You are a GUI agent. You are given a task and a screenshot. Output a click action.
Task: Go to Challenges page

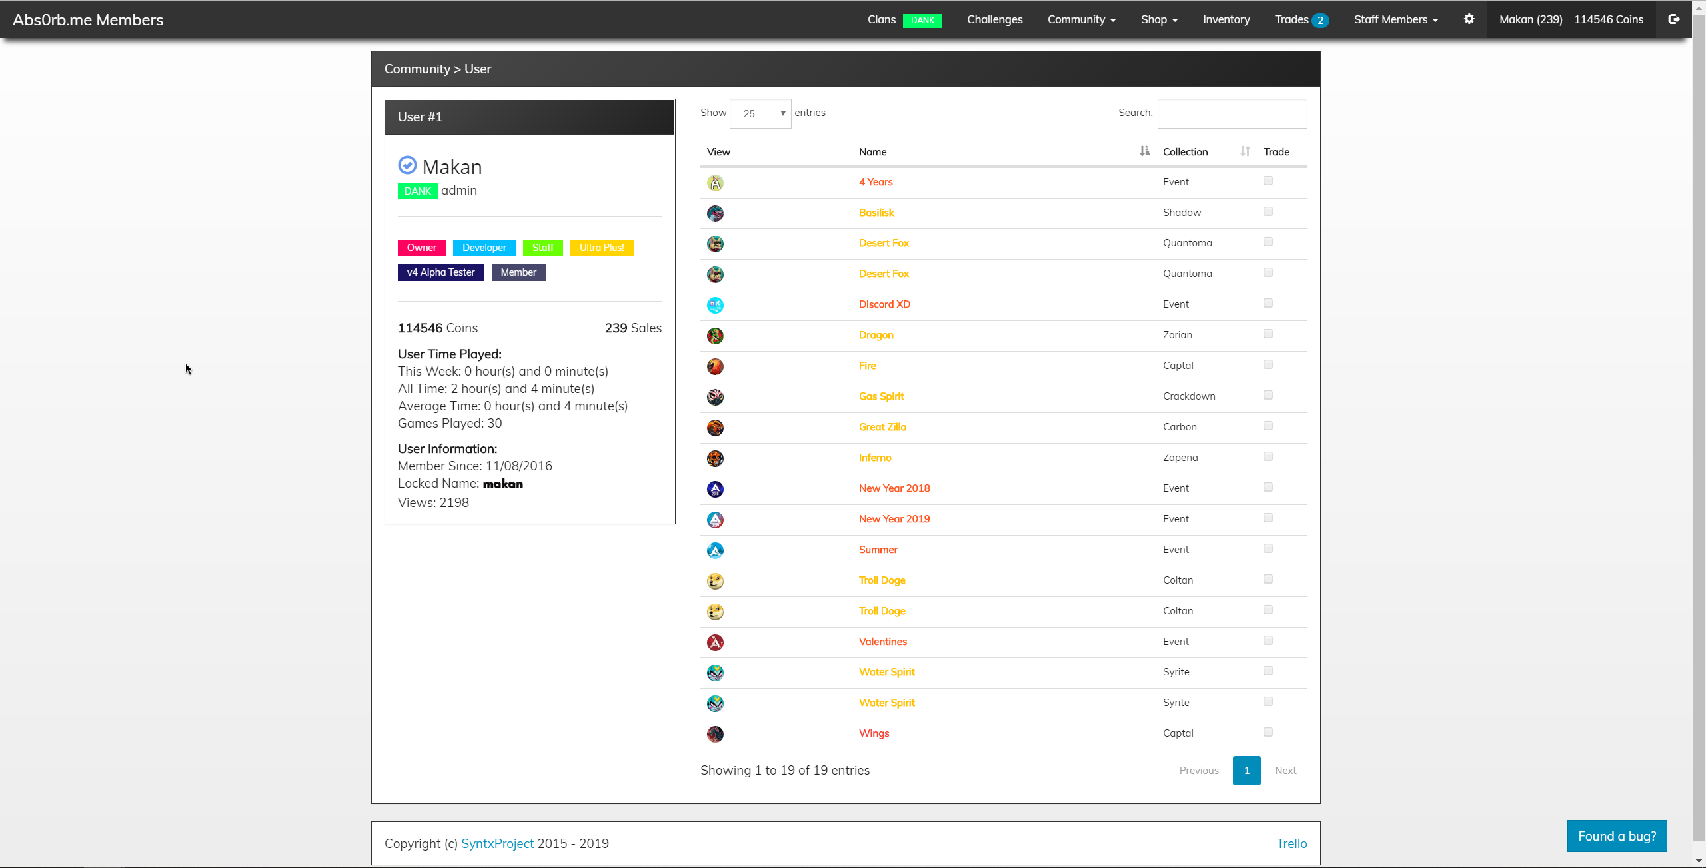click(994, 19)
